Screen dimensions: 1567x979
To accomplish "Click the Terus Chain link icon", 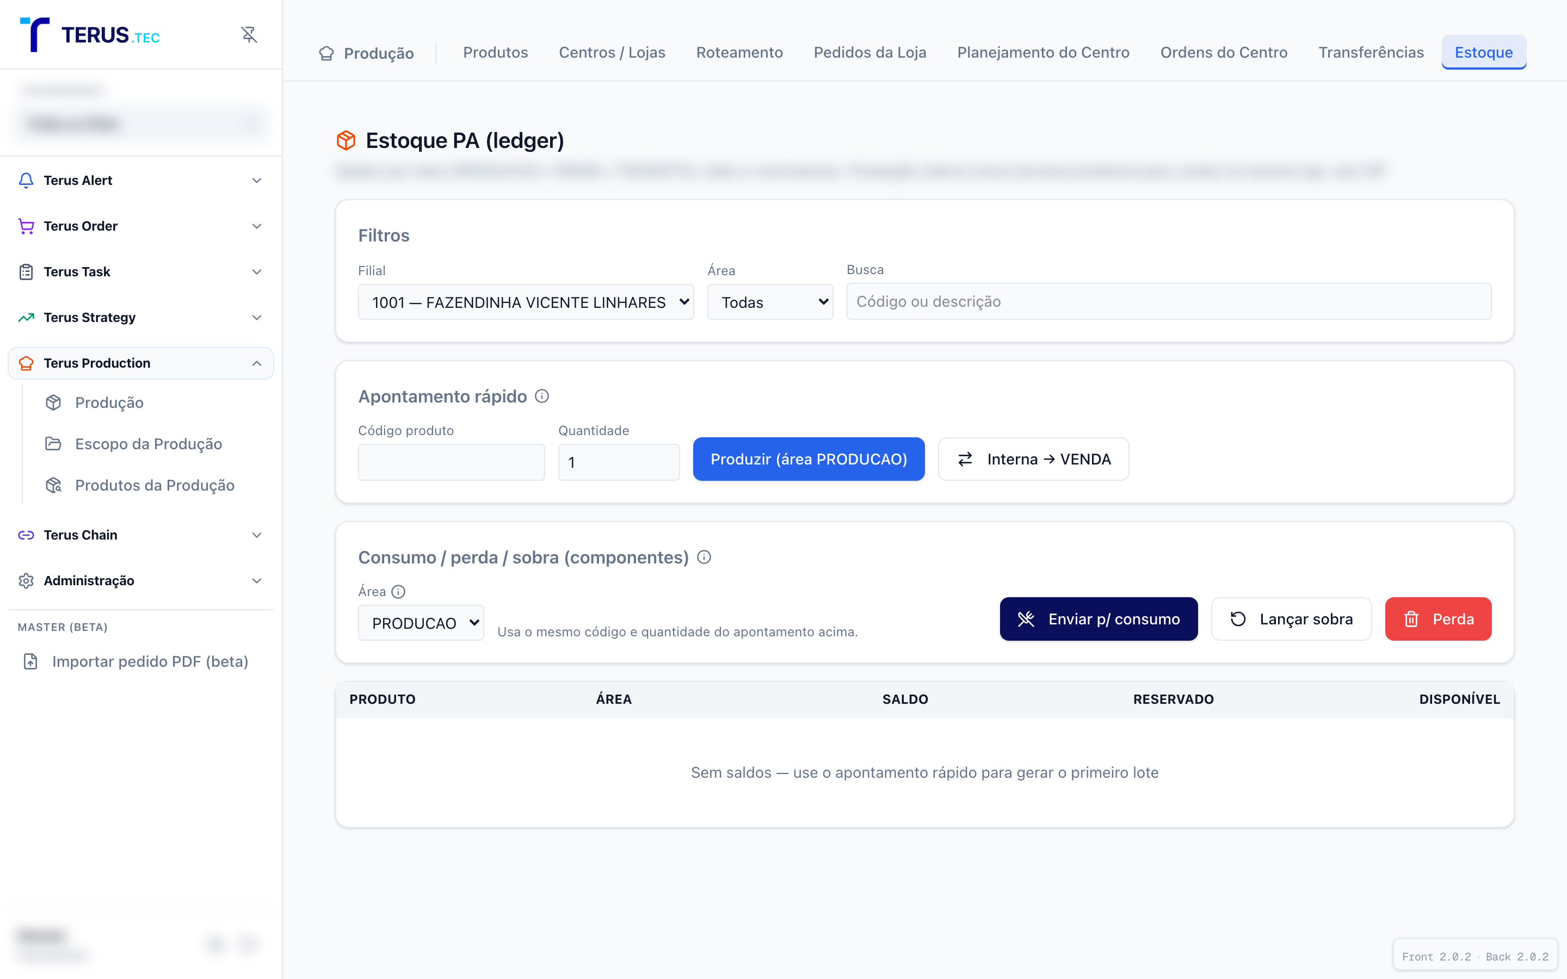I will [26, 535].
